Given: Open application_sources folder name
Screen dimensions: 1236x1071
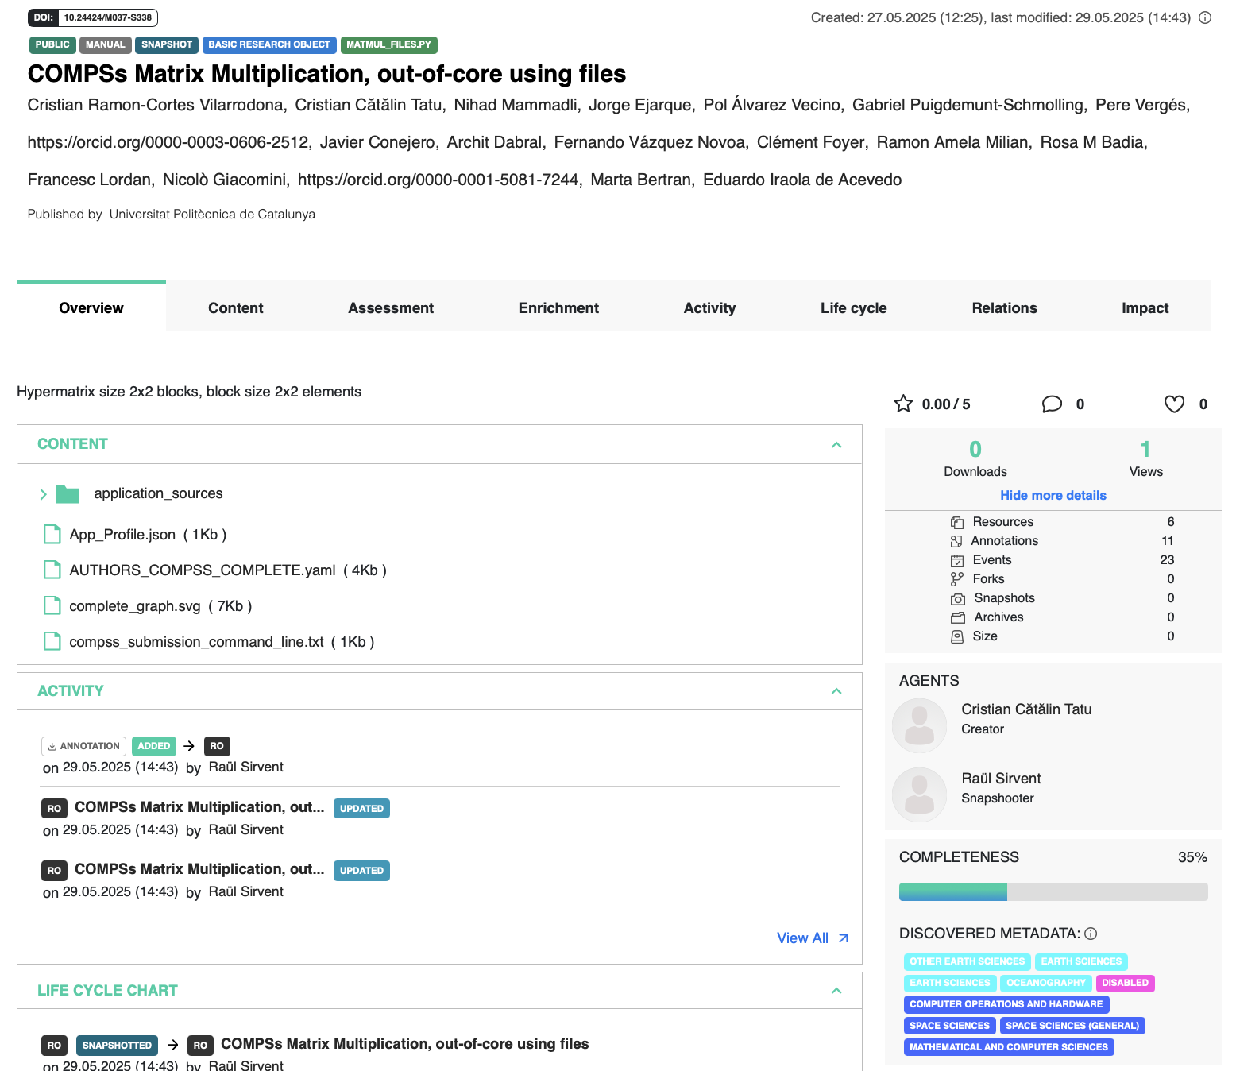Looking at the screenshot, I should click(x=158, y=493).
